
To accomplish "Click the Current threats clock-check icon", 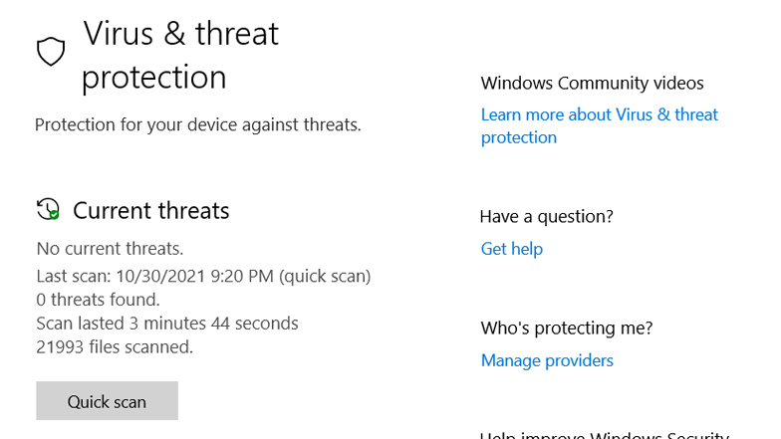I will tap(48, 209).
